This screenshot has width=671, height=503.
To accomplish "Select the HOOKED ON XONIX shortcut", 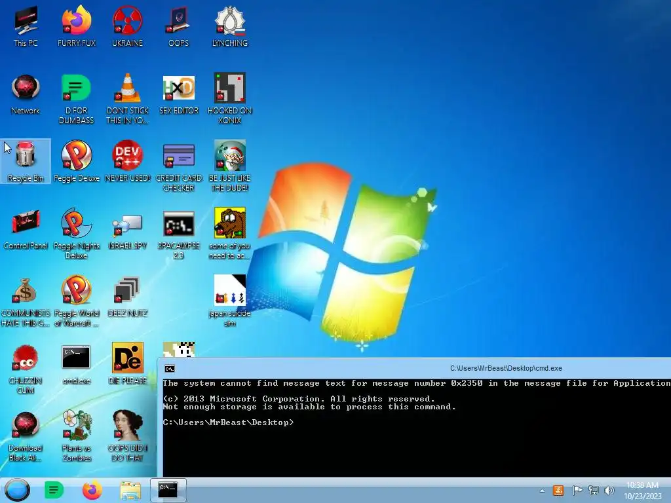I will pyautogui.click(x=230, y=98).
